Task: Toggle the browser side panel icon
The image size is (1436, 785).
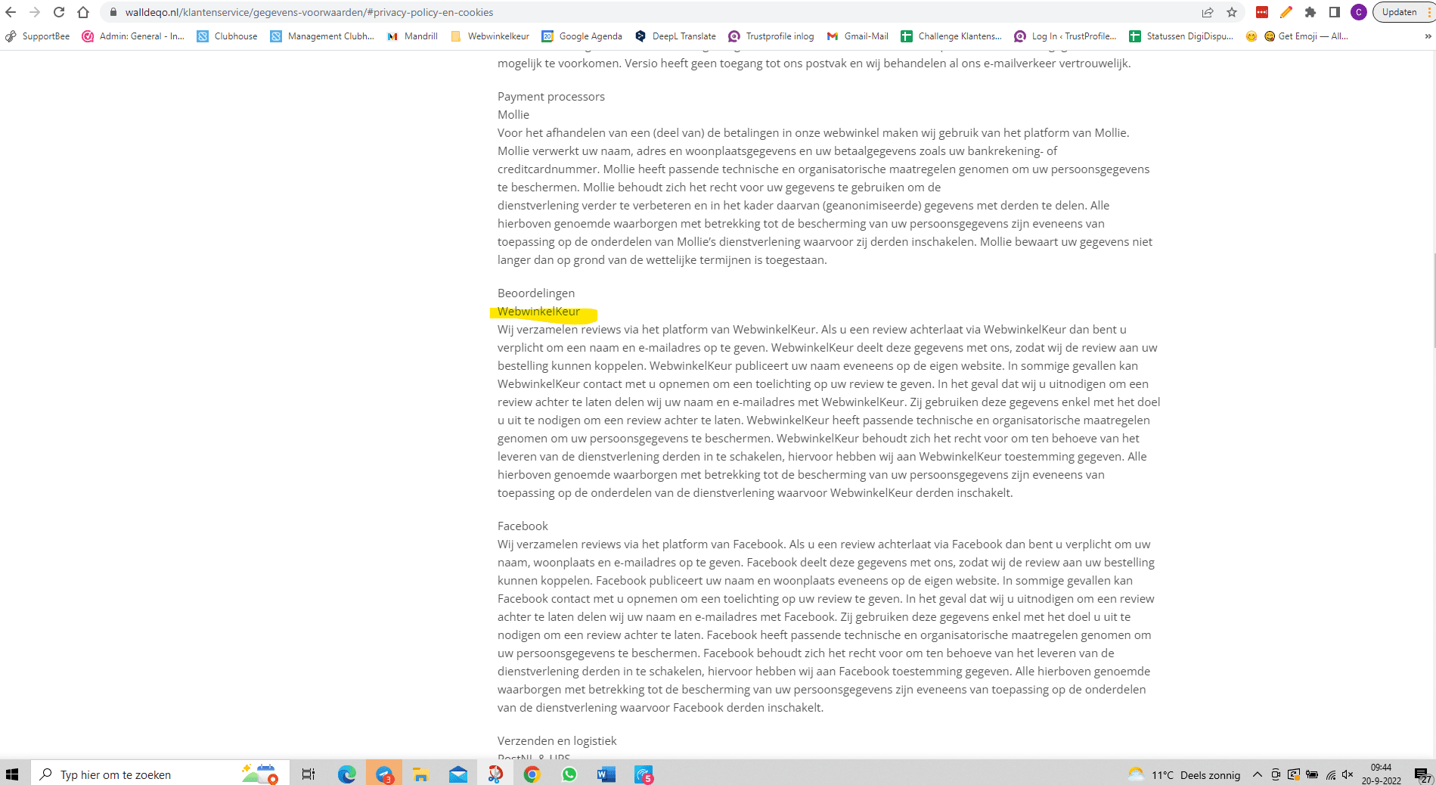Action: [x=1335, y=12]
